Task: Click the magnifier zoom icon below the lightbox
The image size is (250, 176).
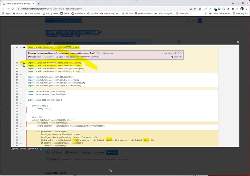Action: (x=111, y=170)
